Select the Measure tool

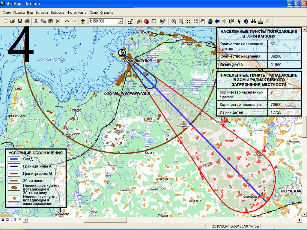261,21
